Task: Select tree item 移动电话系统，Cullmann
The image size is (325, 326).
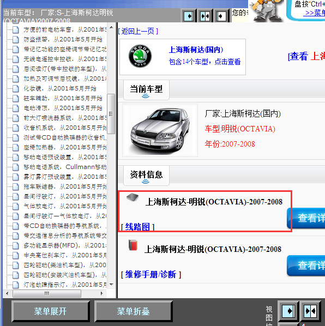Action: click(x=65, y=167)
